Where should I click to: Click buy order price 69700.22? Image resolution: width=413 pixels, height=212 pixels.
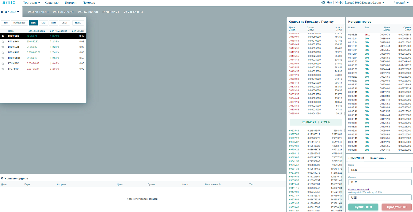pyautogui.click(x=294, y=150)
